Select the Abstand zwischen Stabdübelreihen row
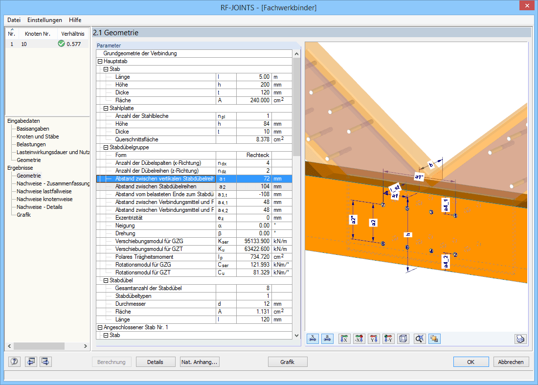Screen dimensions: 538x385 pyautogui.click(x=194, y=187)
